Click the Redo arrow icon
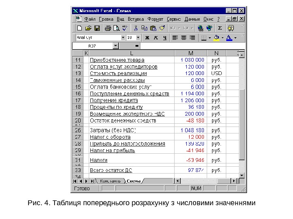 186,28
